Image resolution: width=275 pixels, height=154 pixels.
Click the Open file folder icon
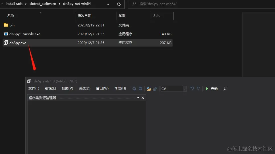[x=149, y=89]
